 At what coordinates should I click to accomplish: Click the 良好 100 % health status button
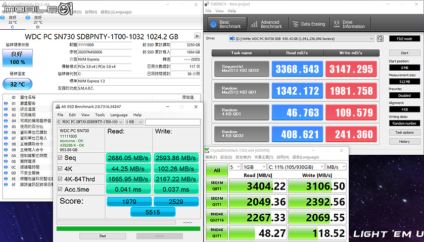(x=18, y=58)
